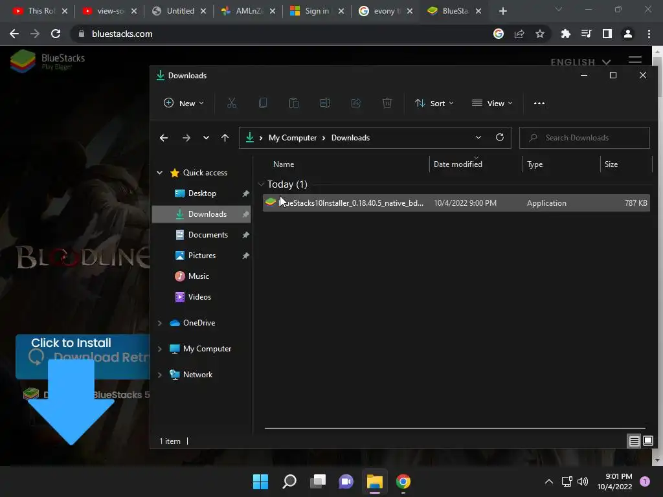Click My Computer in address breadcrumb
Image resolution: width=663 pixels, height=497 pixels.
point(293,138)
